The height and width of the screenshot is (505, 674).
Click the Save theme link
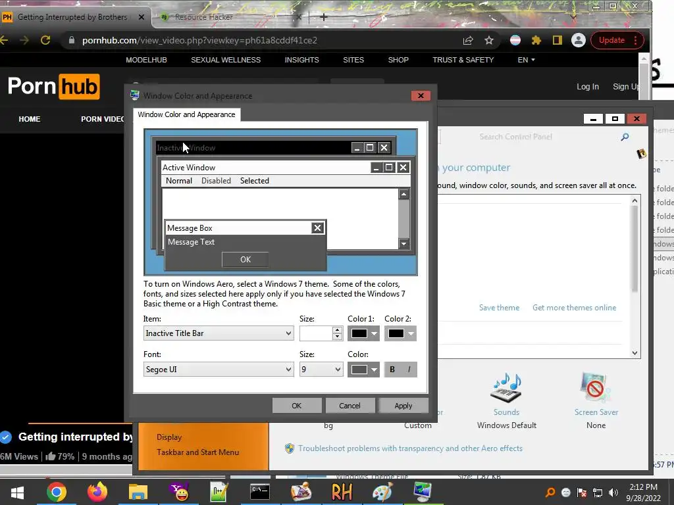coord(499,308)
